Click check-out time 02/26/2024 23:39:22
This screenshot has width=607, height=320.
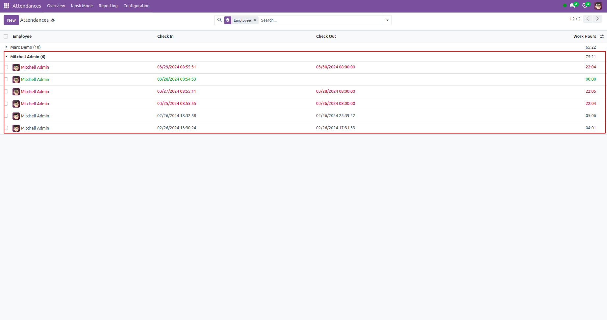336,116
